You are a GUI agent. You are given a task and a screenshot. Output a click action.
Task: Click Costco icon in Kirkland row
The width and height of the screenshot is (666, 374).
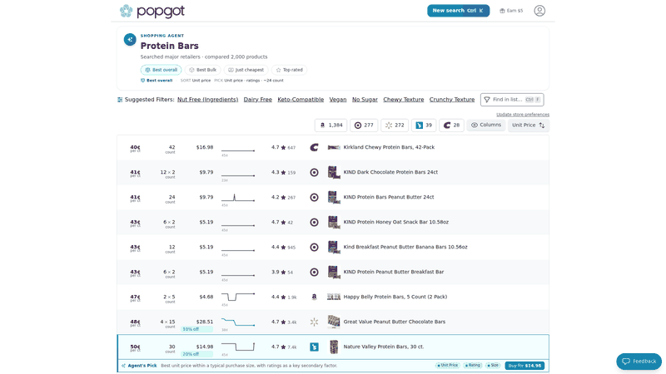314,148
